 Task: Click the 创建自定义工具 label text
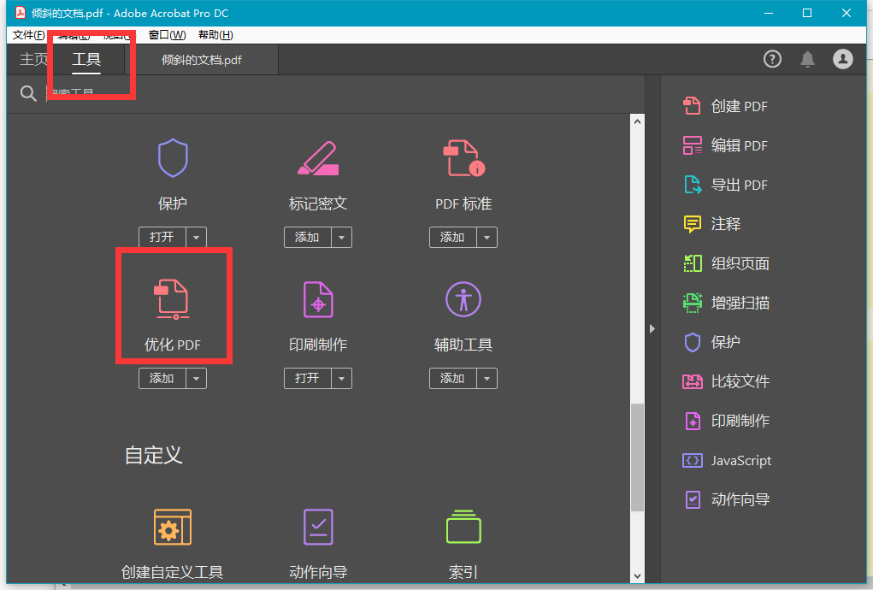173,572
